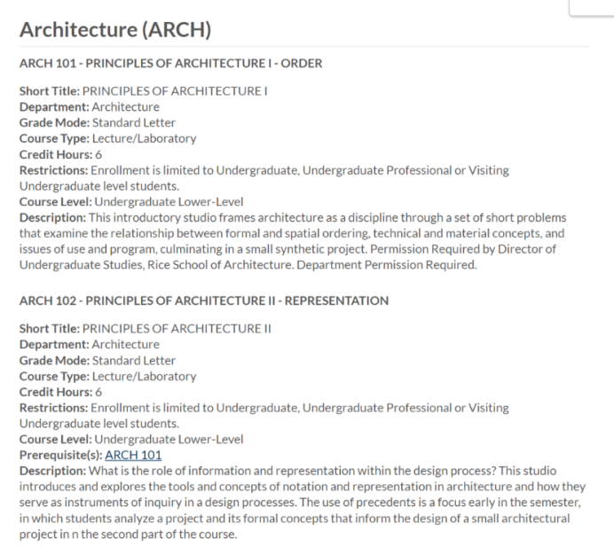Select the ARCH 101 Principles of Architecture I heading
Image resolution: width=614 pixels, height=555 pixels.
[x=170, y=63]
